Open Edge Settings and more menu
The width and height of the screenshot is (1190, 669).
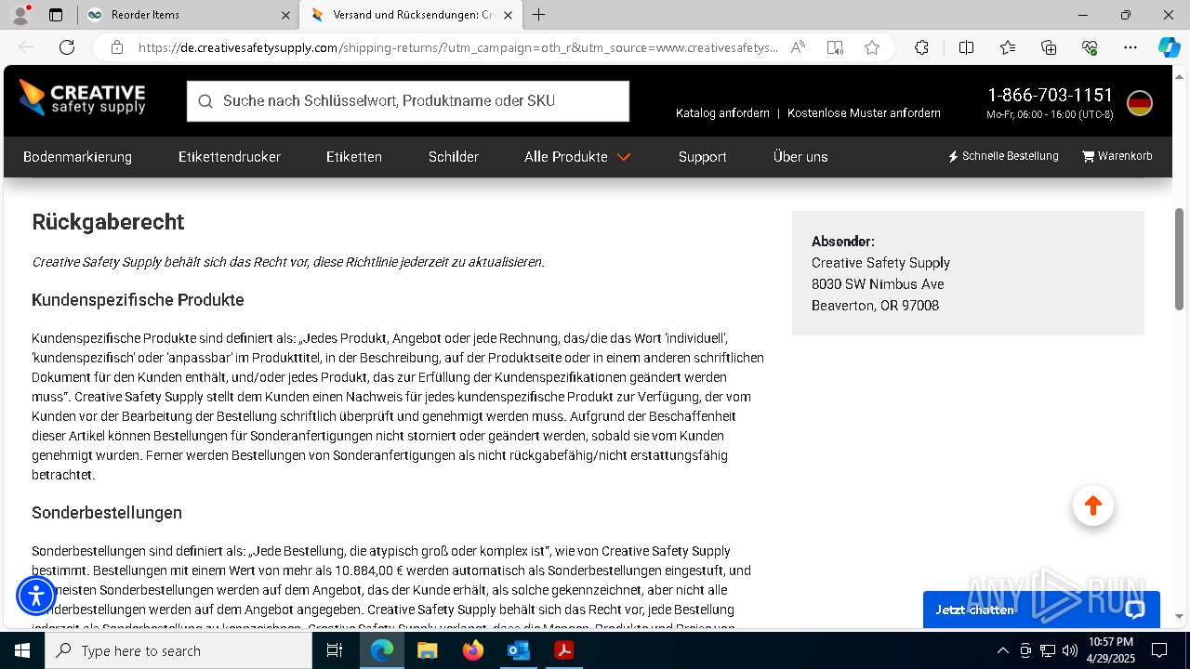pyautogui.click(x=1130, y=47)
